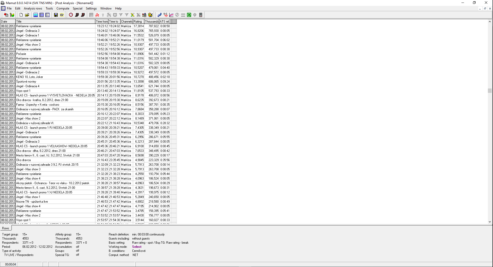This screenshot has width=493, height=267.
Task: Click the yellow X Excel-style icon
Action: click(133, 15)
